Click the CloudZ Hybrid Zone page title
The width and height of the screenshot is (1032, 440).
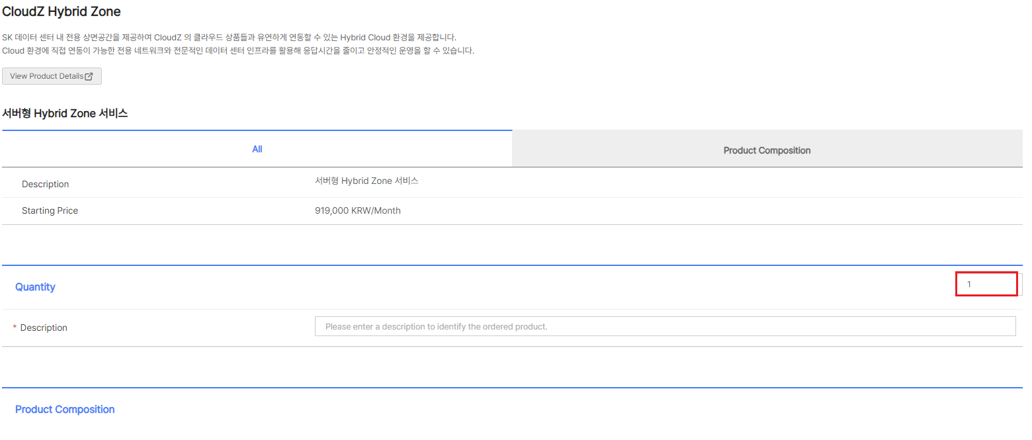tap(62, 11)
